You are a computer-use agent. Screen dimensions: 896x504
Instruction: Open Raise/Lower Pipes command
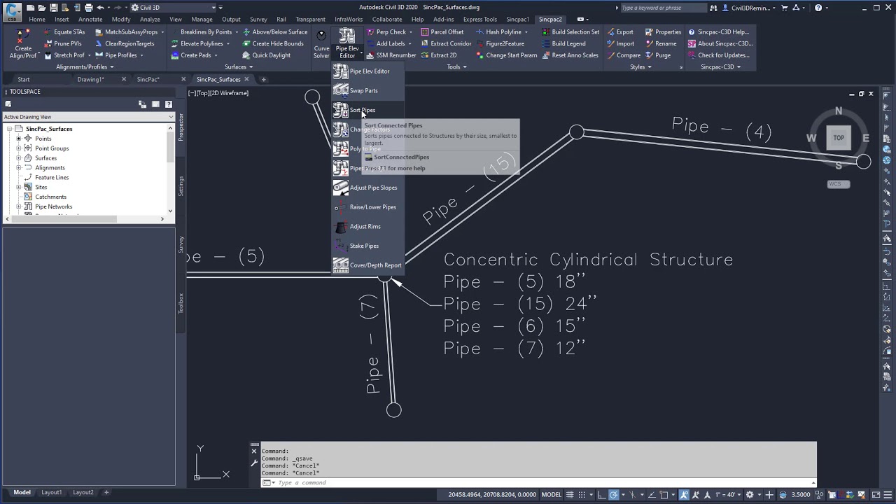[x=372, y=207]
